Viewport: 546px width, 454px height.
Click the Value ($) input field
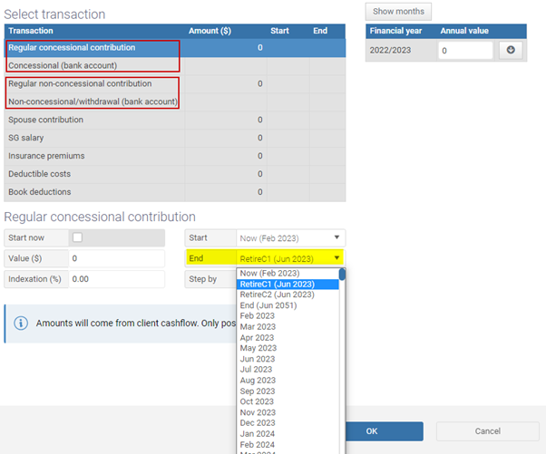click(116, 258)
